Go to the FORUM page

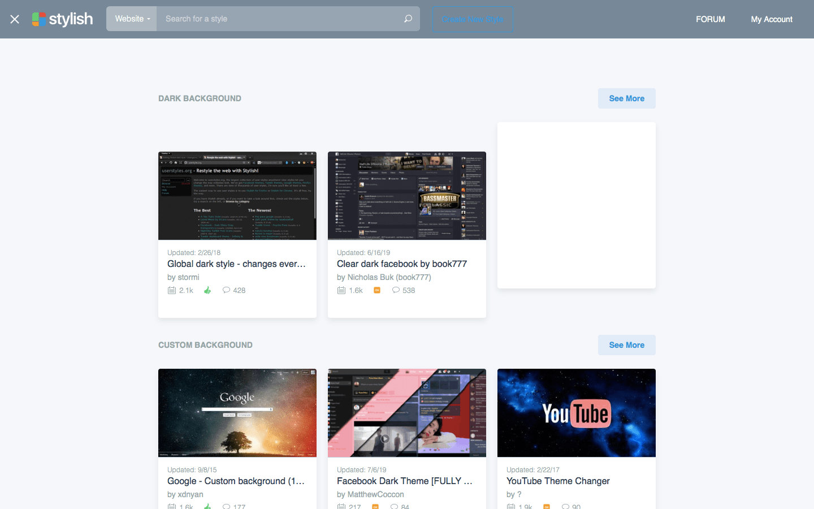711,19
